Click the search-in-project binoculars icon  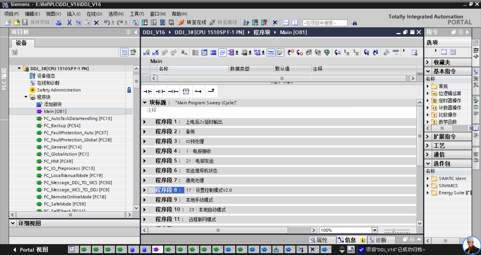pyautogui.click(x=354, y=23)
